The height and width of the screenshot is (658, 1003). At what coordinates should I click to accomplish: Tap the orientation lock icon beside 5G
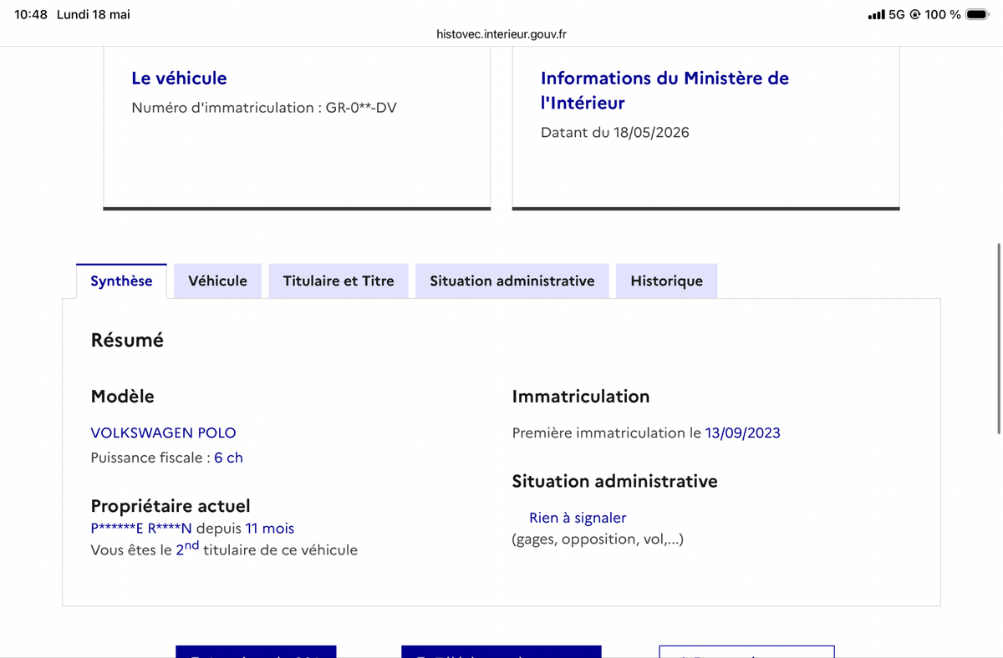tap(914, 14)
